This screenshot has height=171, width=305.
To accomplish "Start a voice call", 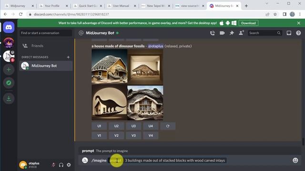I will [213, 33].
